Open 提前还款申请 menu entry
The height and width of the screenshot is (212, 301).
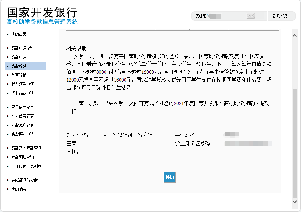click(x=23, y=84)
